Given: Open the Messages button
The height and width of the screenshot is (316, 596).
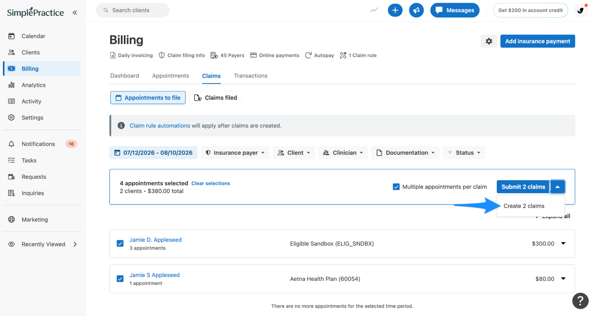Looking at the screenshot, I should click(x=455, y=10).
